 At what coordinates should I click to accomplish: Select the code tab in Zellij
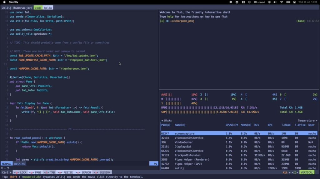(38, 8)
